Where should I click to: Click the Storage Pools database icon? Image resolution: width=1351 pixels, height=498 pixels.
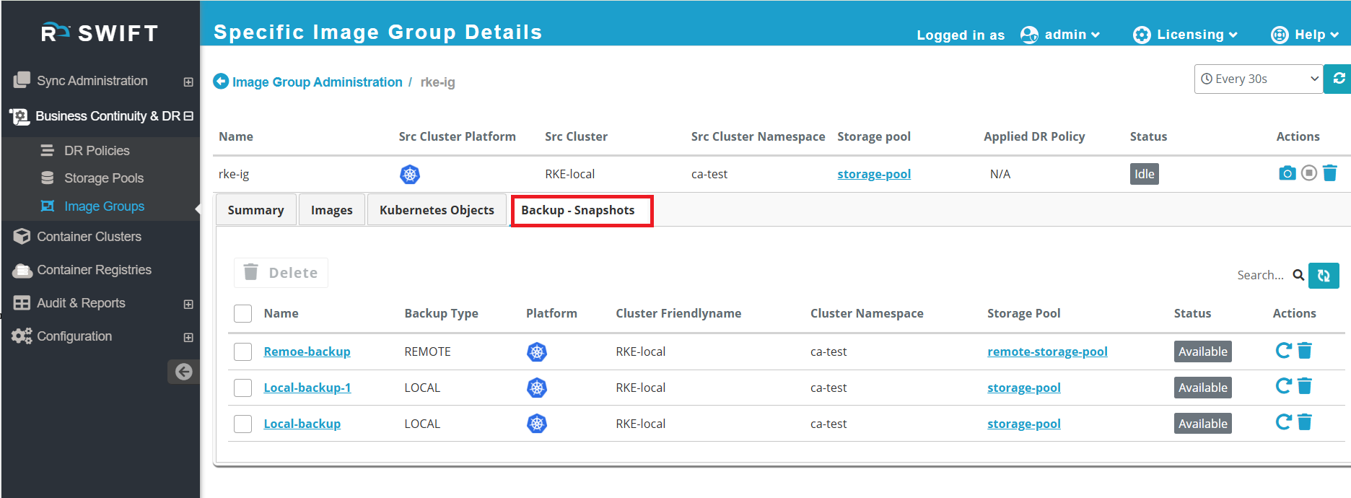48,178
